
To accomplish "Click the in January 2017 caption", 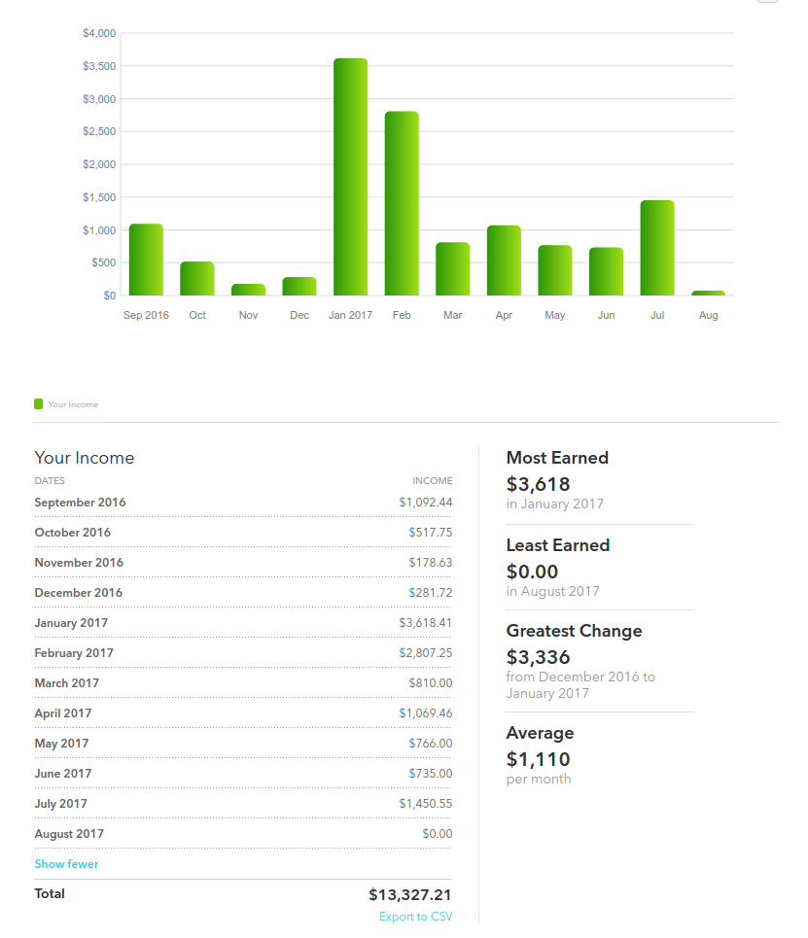I will tap(555, 504).
